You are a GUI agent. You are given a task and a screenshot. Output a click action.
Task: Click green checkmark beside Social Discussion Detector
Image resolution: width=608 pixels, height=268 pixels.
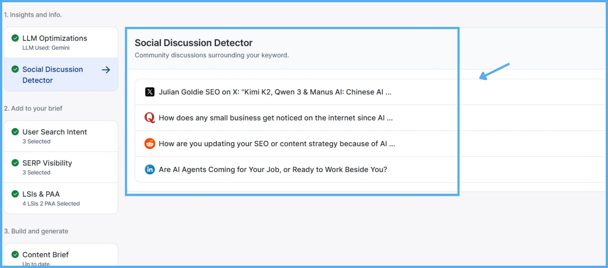pyautogui.click(x=15, y=69)
